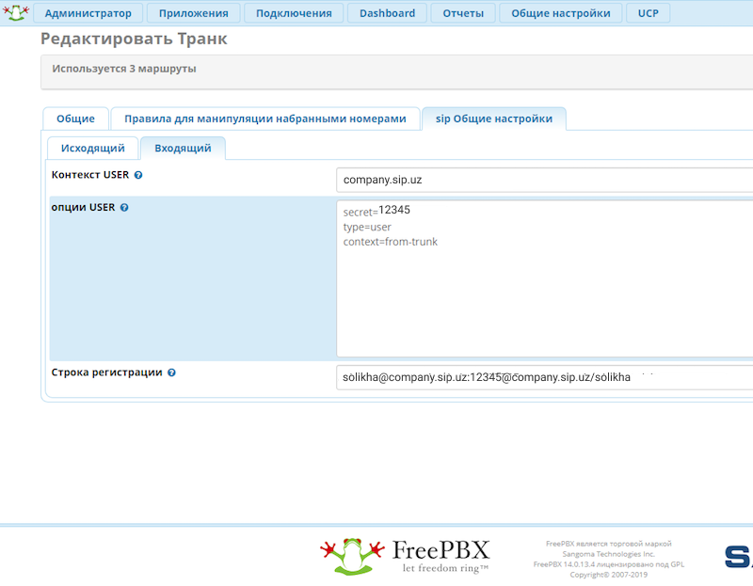Click help icon next to Контекст USER

(138, 175)
